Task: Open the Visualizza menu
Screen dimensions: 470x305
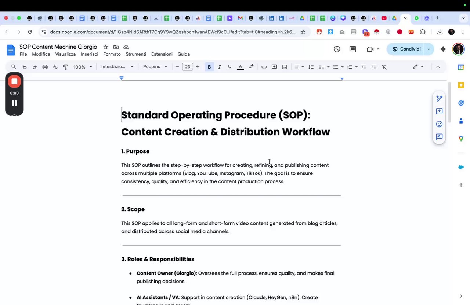Action: 65,54
